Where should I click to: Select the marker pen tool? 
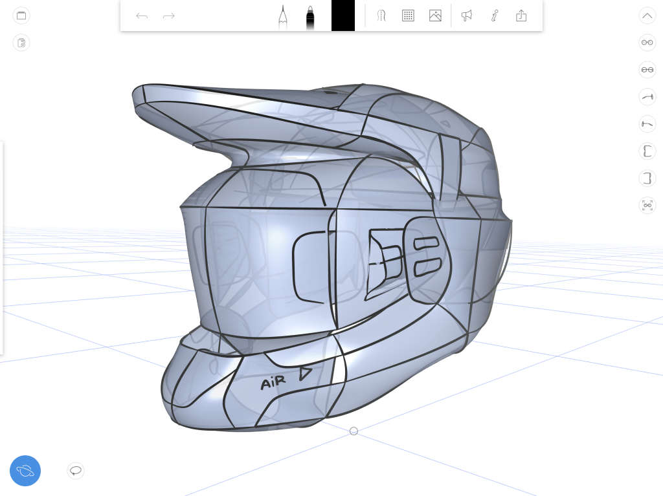tap(310, 16)
